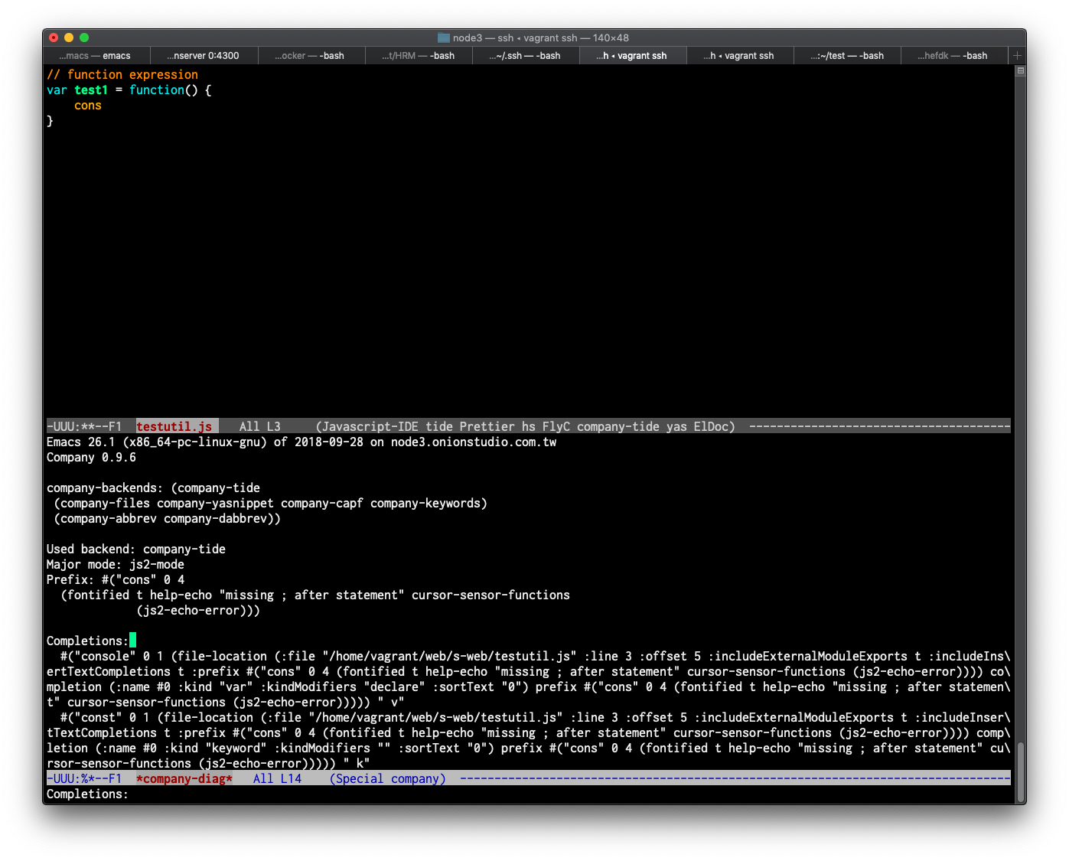Click the All L14 position indicator
The width and height of the screenshot is (1069, 861).
[x=277, y=778]
